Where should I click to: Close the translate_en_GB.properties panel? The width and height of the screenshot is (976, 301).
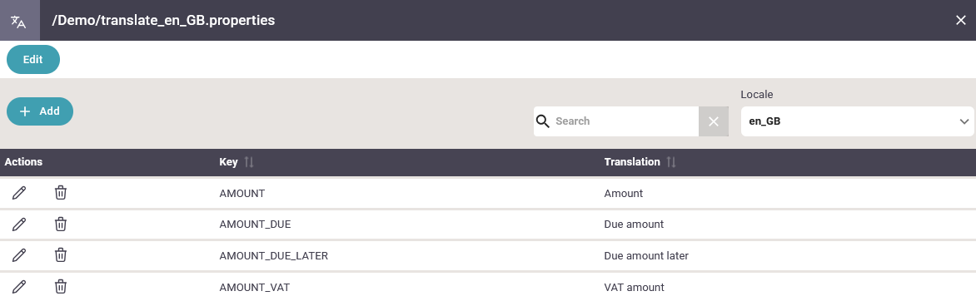point(960,21)
